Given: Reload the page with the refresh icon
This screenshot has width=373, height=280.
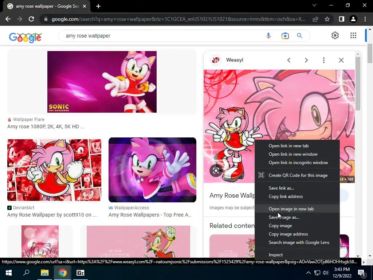Looking at the screenshot, I should (x=31, y=19).
